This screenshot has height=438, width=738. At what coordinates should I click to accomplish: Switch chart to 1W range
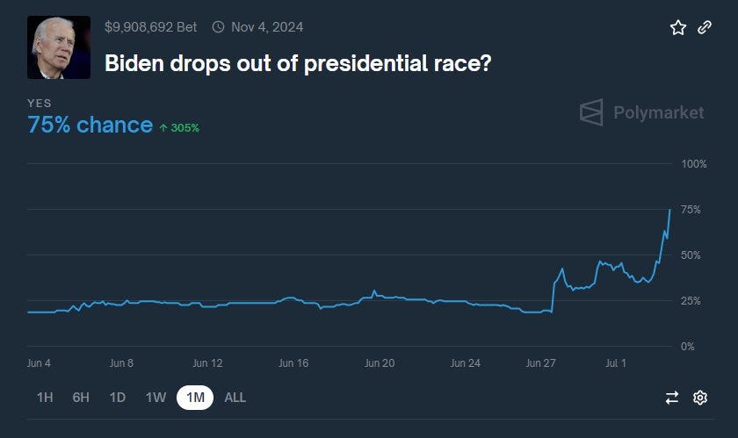pos(156,398)
